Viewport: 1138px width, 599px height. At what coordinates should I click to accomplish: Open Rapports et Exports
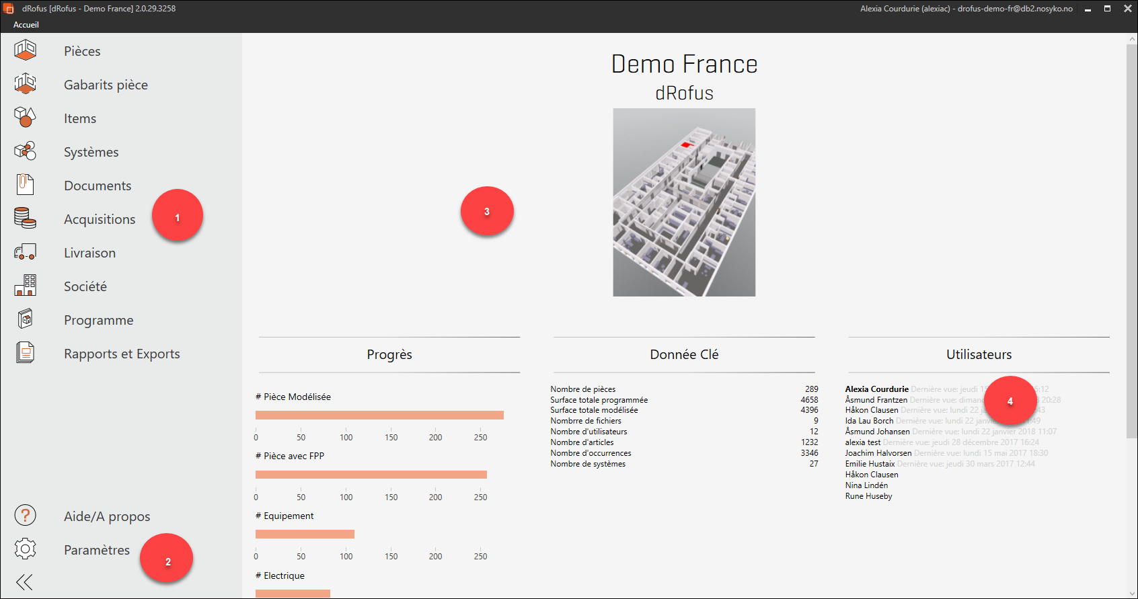[x=122, y=354]
